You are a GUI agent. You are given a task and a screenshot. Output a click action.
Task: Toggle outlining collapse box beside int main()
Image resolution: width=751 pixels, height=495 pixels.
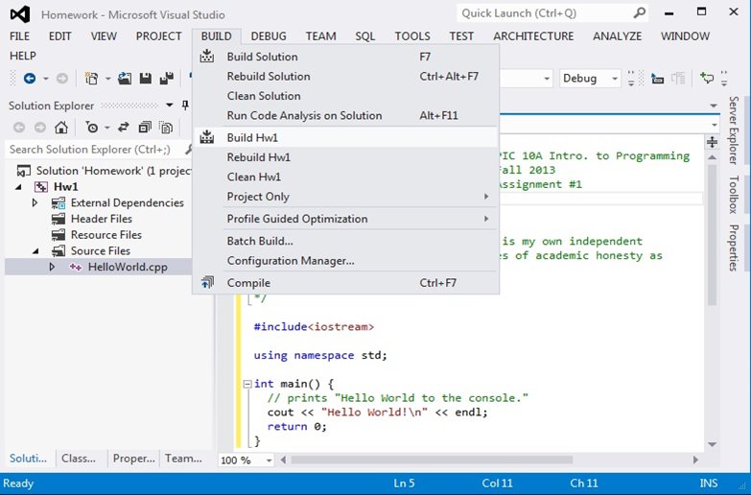(247, 384)
